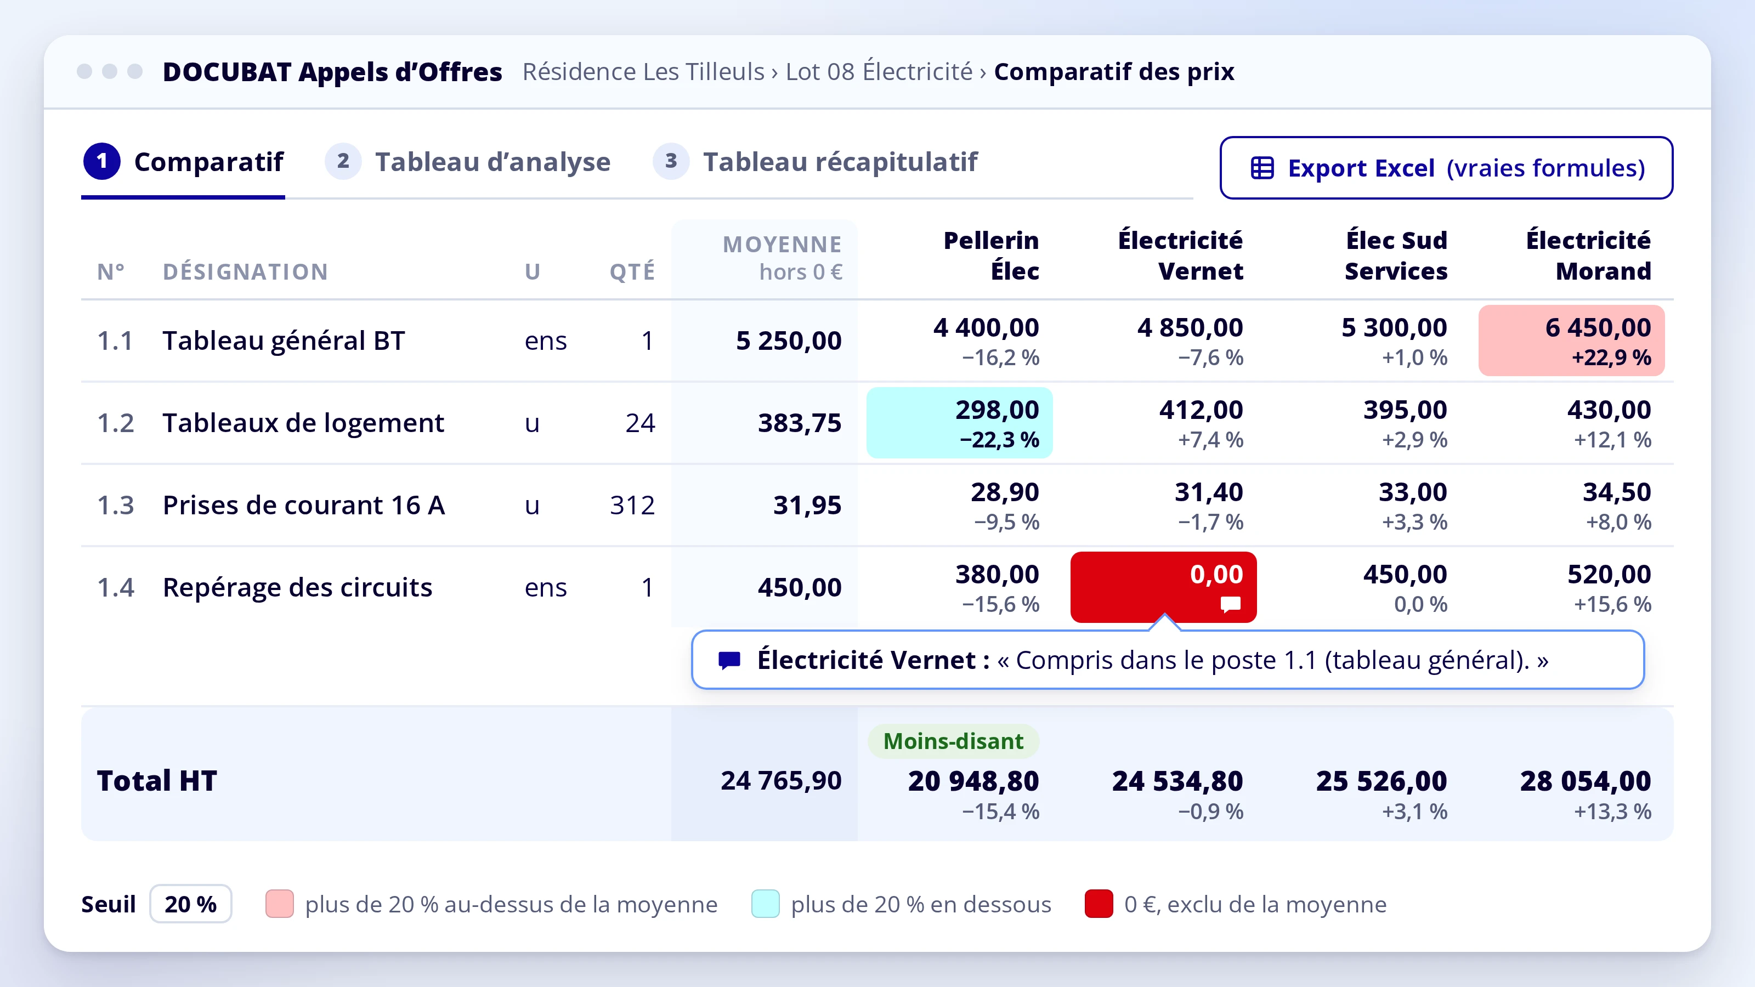Click the comment icon in the red 0,00 cell
This screenshot has height=987, width=1755.
click(1230, 604)
